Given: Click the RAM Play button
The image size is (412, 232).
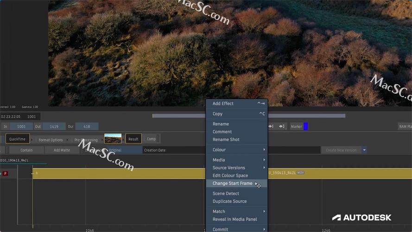Looking at the screenshot, I should [405, 127].
